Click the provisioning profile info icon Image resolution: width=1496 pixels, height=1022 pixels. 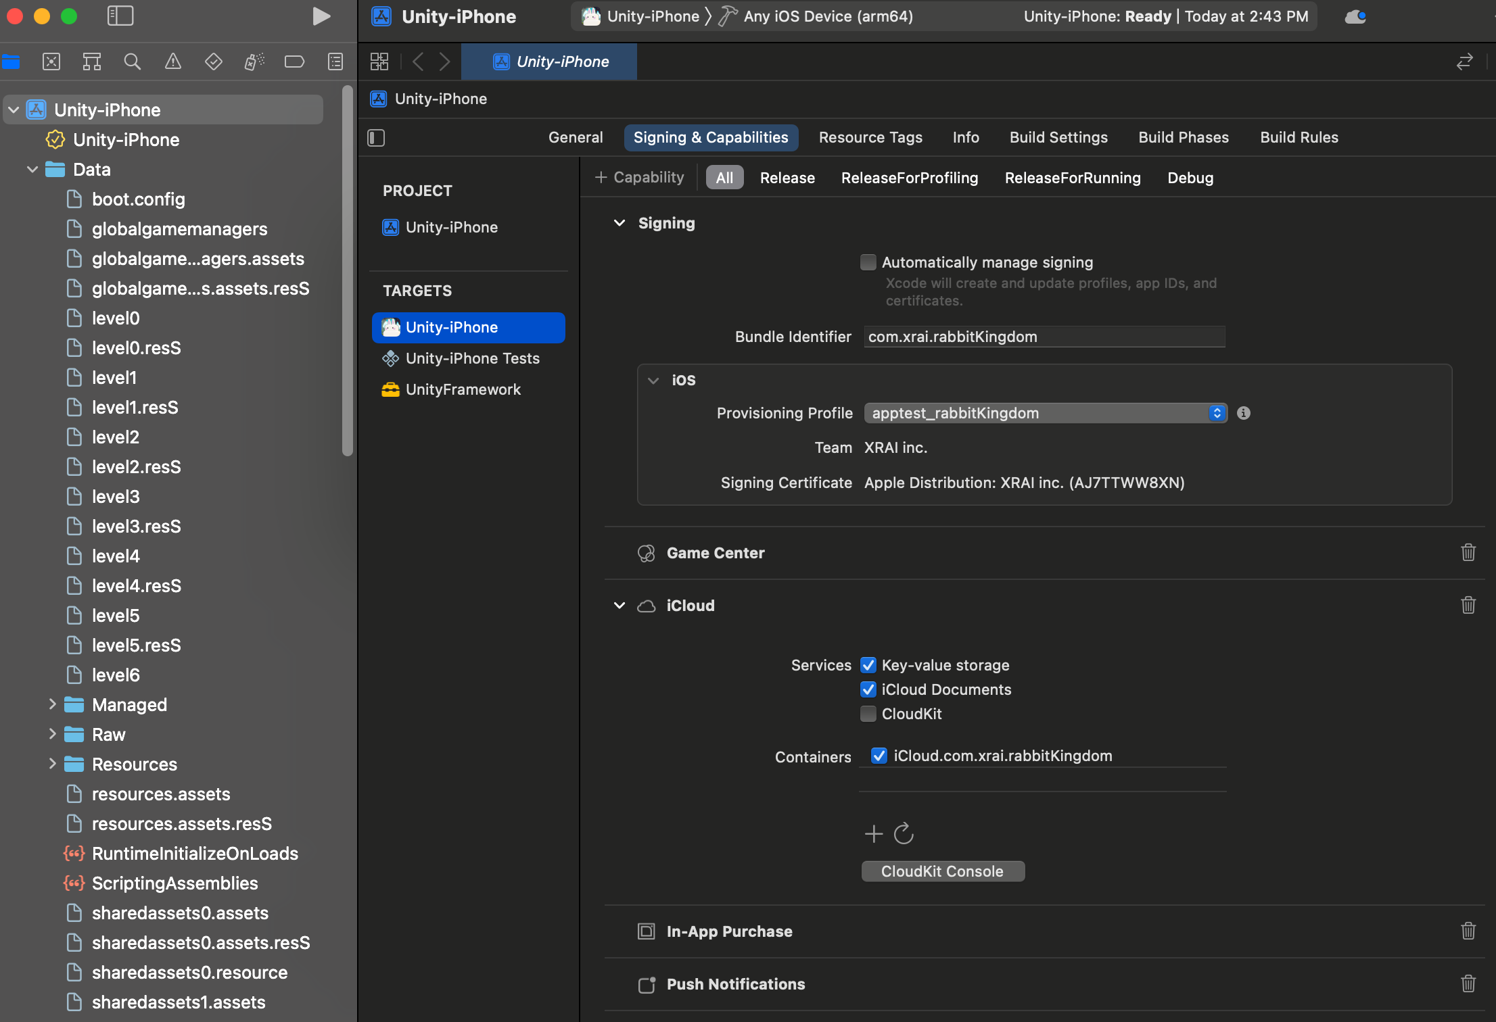1243,413
